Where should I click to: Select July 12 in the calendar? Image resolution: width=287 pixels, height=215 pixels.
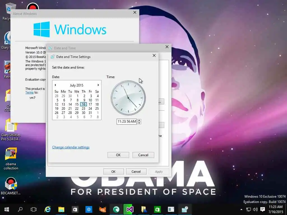pos(57,104)
